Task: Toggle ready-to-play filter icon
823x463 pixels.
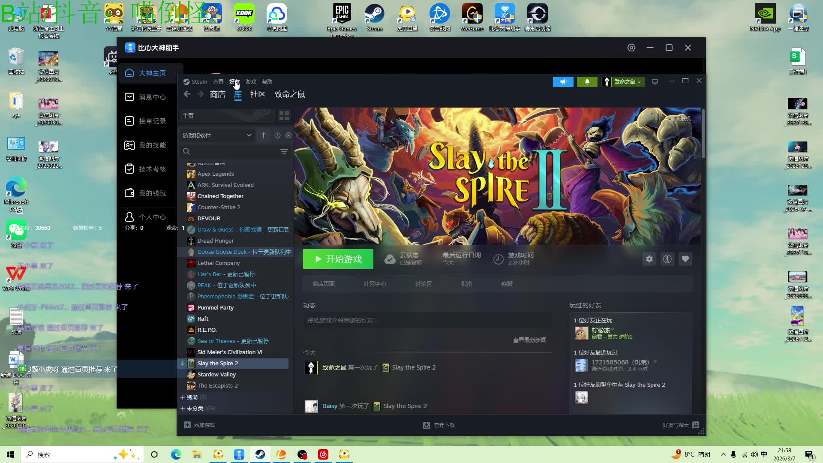Action: click(x=288, y=135)
